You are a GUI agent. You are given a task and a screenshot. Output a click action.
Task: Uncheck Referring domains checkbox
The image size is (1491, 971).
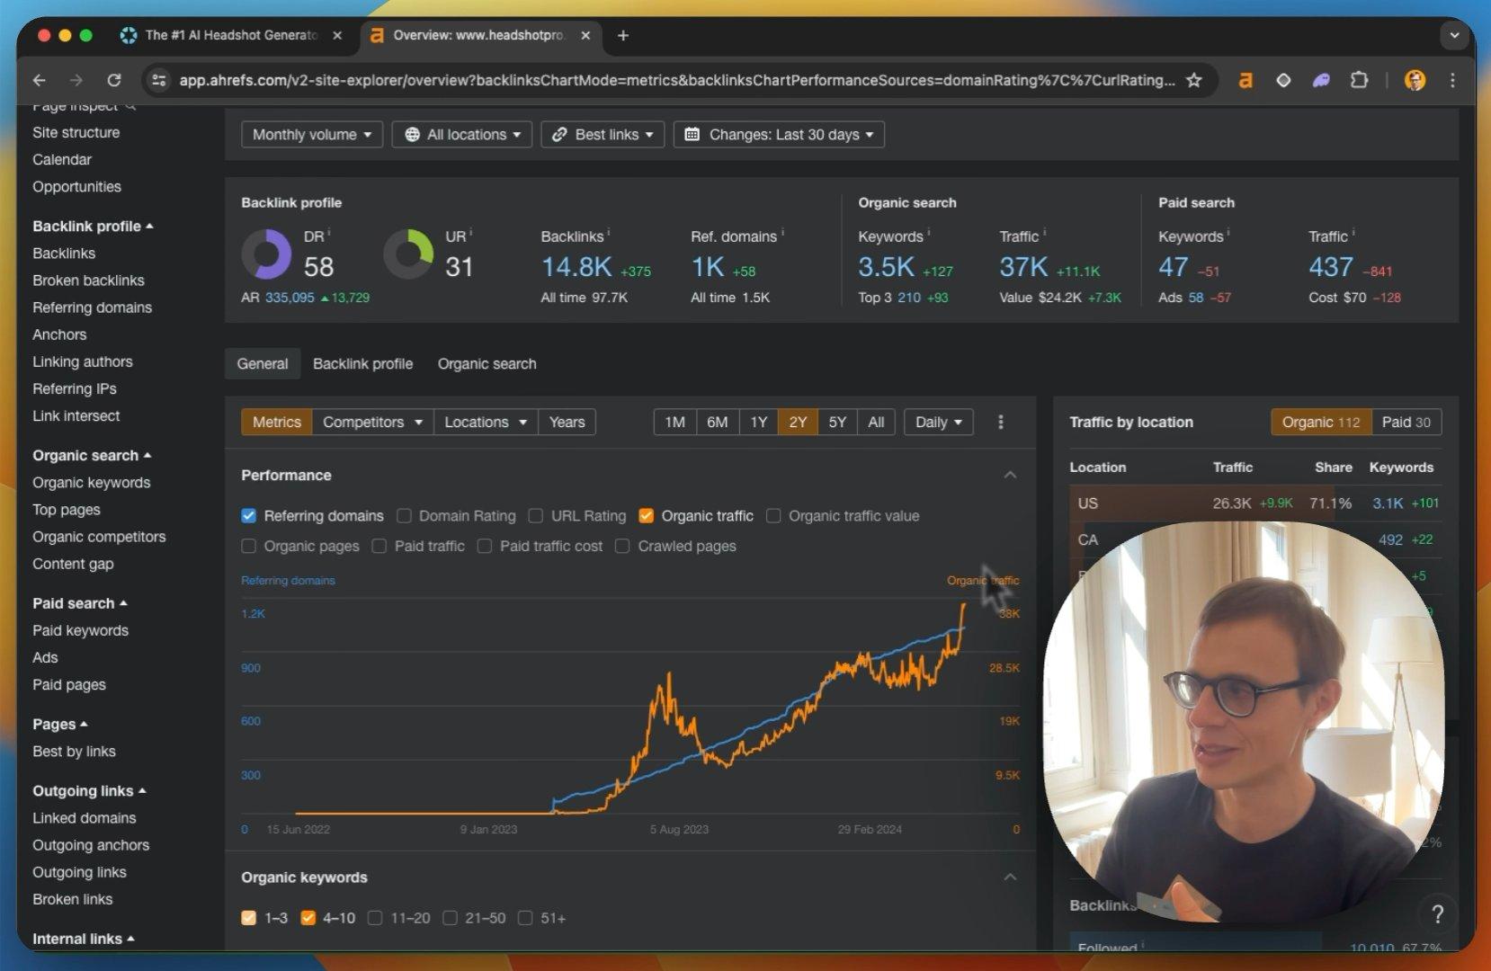coord(249,515)
